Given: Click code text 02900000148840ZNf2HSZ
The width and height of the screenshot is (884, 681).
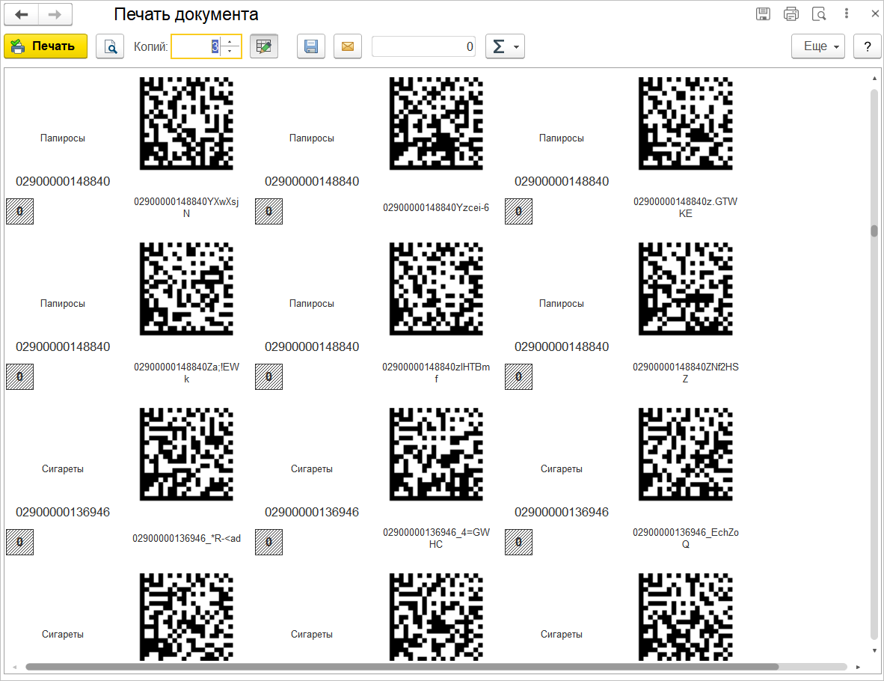Looking at the screenshot, I should point(686,373).
